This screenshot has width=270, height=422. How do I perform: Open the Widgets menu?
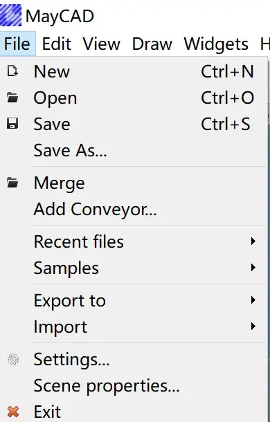pyautogui.click(x=216, y=44)
